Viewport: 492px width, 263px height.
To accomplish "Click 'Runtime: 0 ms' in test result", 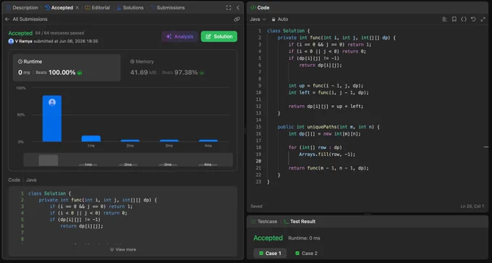I will click(x=304, y=238).
